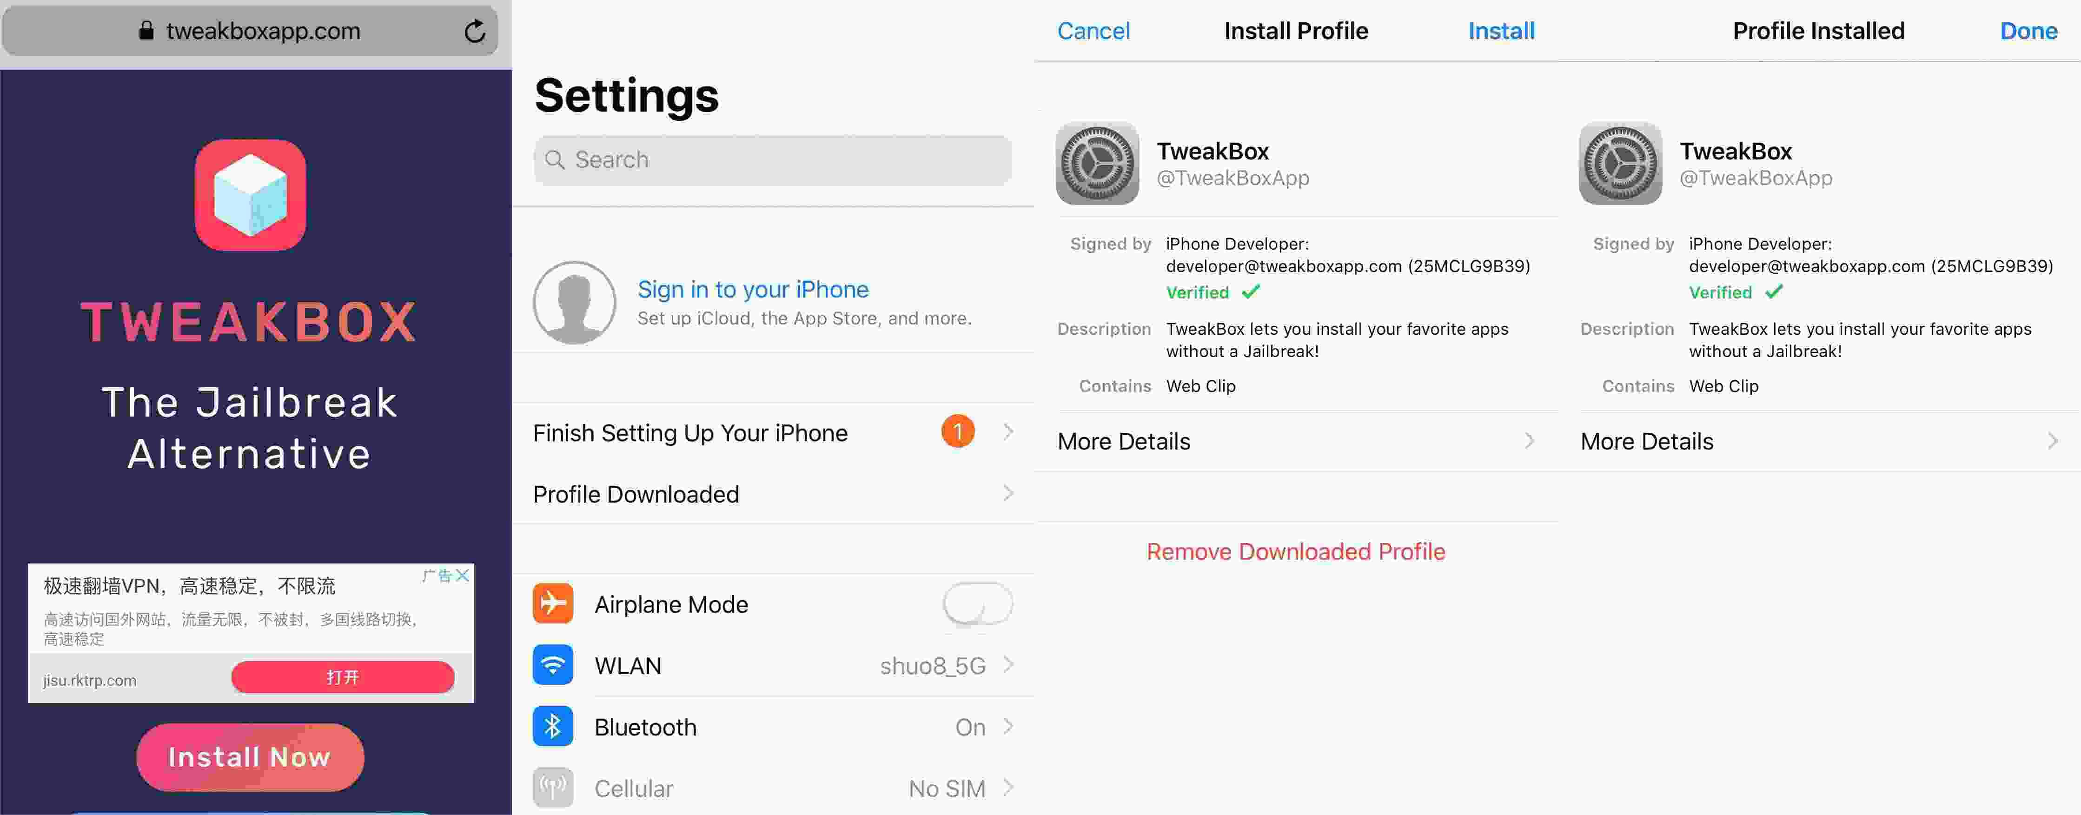Select the Install tab at the top

1501,29
